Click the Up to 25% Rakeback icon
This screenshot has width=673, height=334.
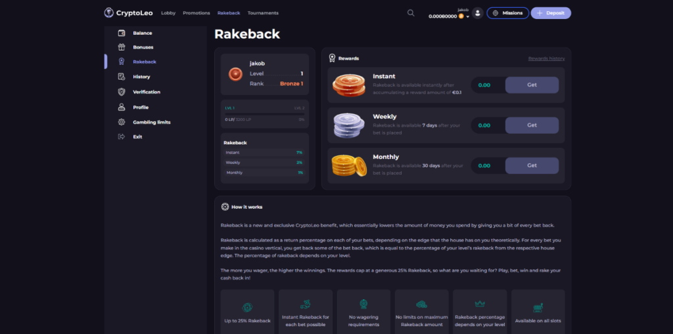click(x=247, y=307)
